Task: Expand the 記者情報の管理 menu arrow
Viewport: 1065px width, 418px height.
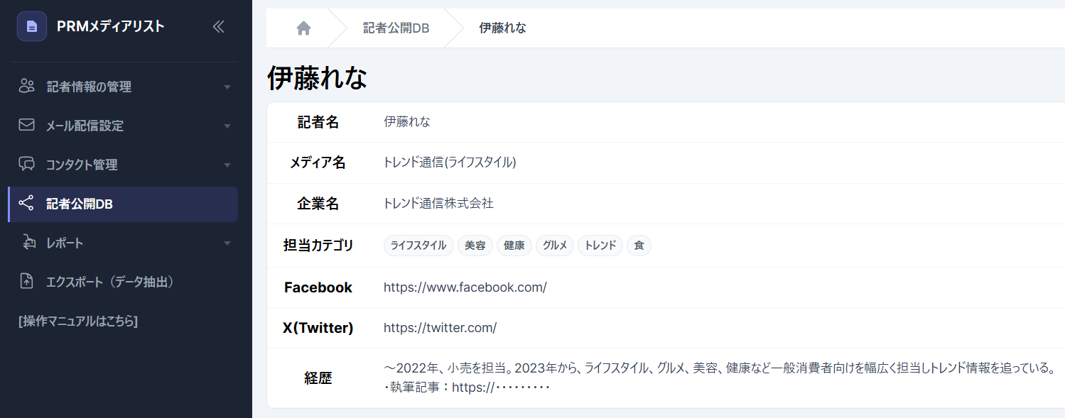Action: [227, 87]
